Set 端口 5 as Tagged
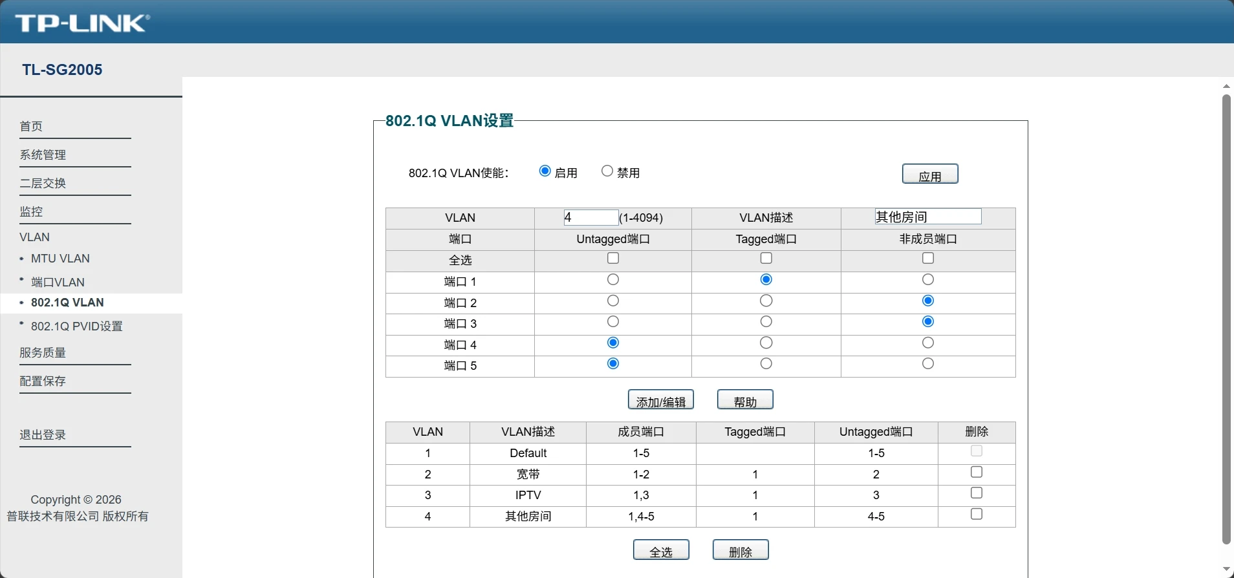This screenshot has height=578, width=1234. [766, 364]
